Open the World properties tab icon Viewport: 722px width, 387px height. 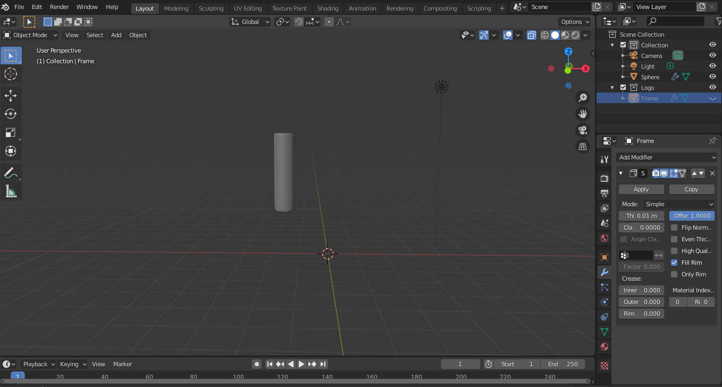pyautogui.click(x=604, y=238)
